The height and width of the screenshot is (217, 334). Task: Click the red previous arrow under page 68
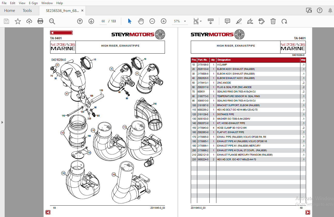48,212
